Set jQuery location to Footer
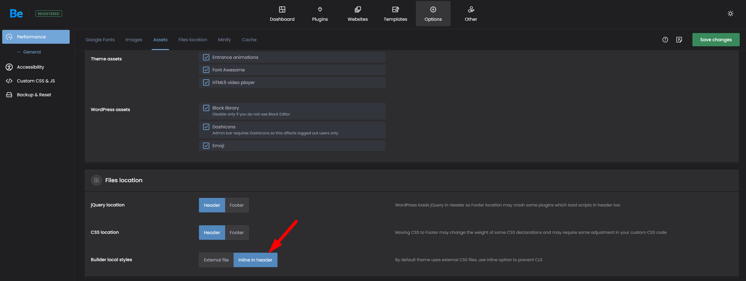The image size is (746, 281). [237, 205]
